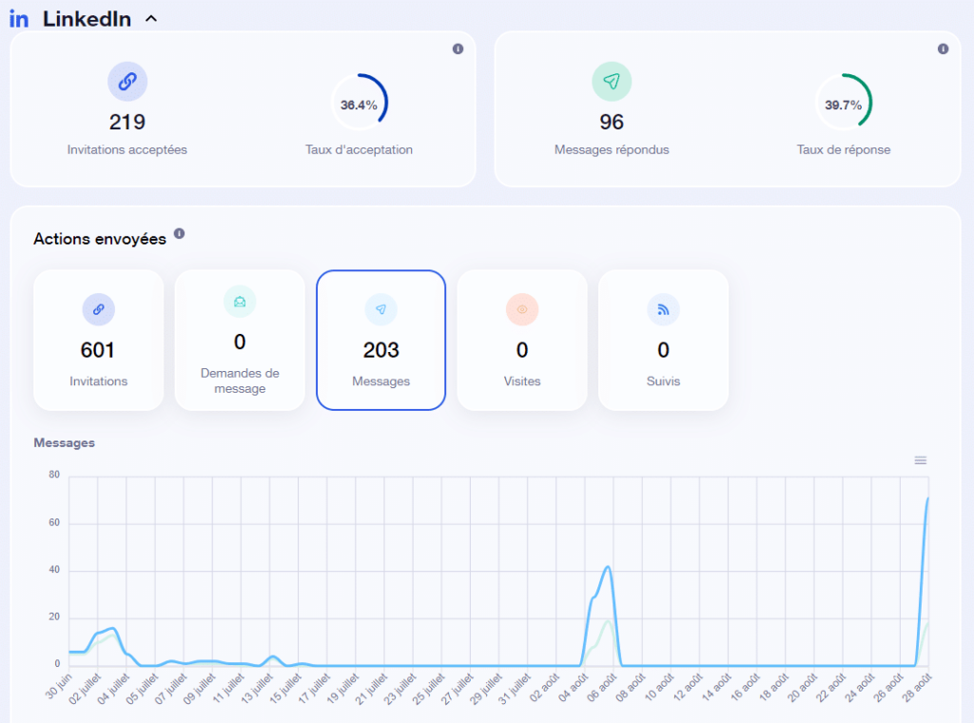The width and height of the screenshot is (974, 723).
Task: Click the Invitations acceptées label
Action: tap(127, 149)
